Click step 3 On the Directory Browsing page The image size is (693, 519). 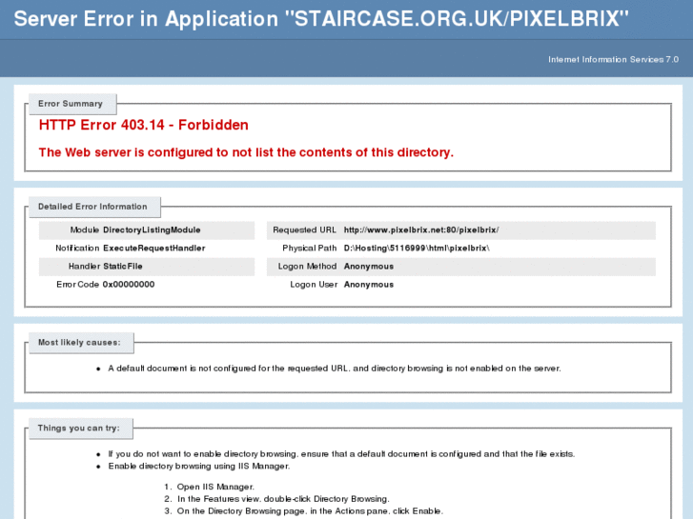tap(310, 511)
